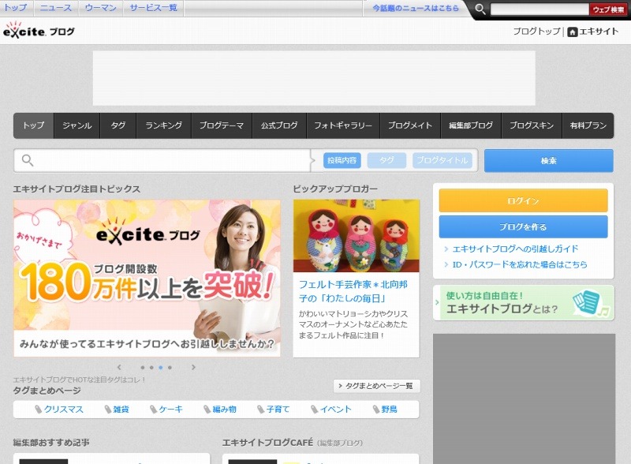Viewport: 631px width, 464px height.
Task: Click the みんなが使ってるエキサイトブログ banner caption
Action: tap(147, 343)
